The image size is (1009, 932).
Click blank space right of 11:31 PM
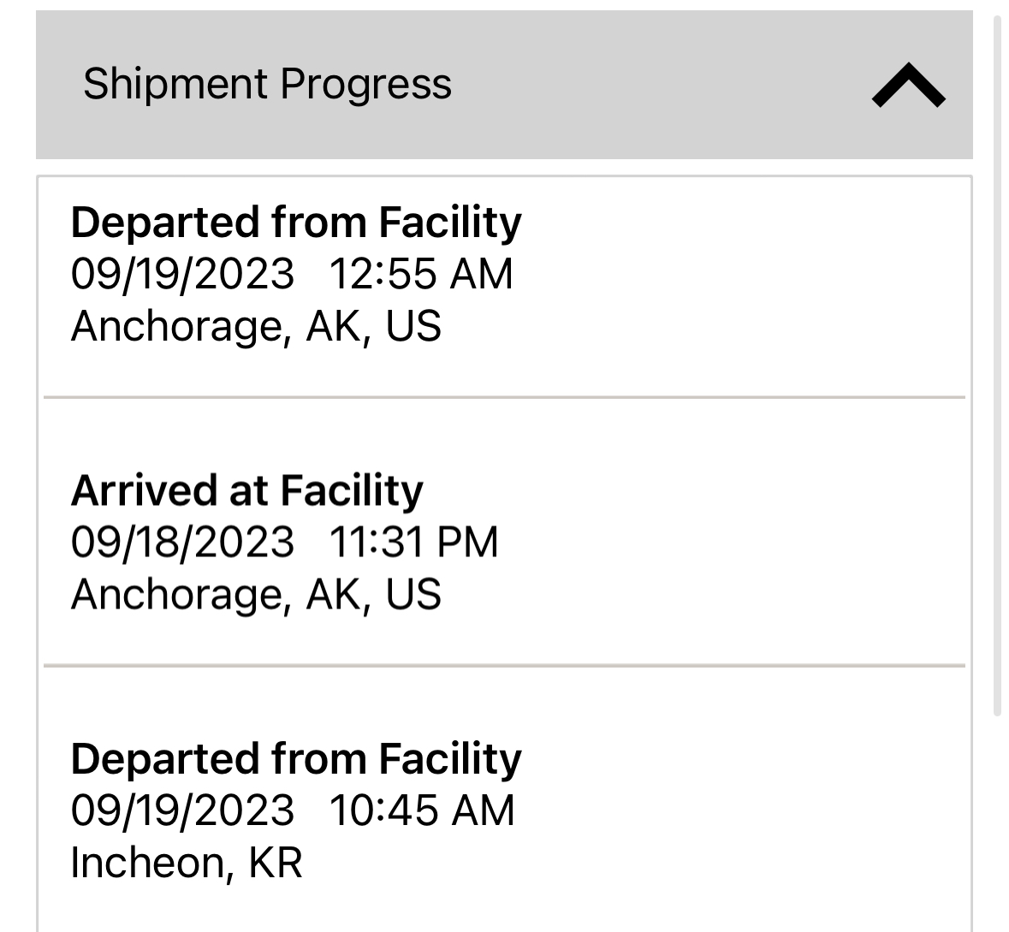727,542
